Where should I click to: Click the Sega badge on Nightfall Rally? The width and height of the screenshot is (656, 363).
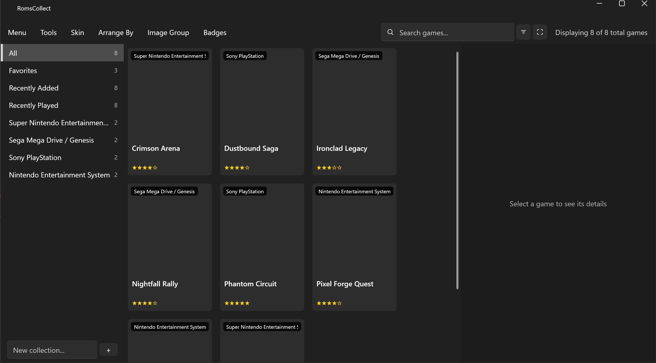pyautogui.click(x=164, y=191)
